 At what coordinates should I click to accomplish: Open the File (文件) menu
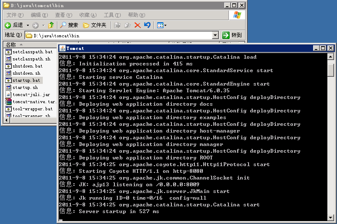click(15, 15)
